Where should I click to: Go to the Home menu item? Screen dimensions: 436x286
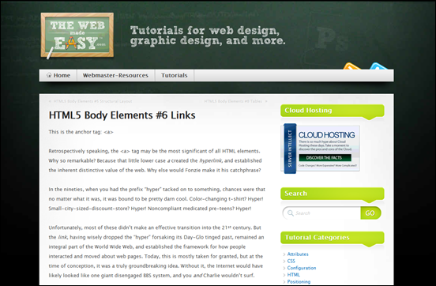click(x=58, y=75)
